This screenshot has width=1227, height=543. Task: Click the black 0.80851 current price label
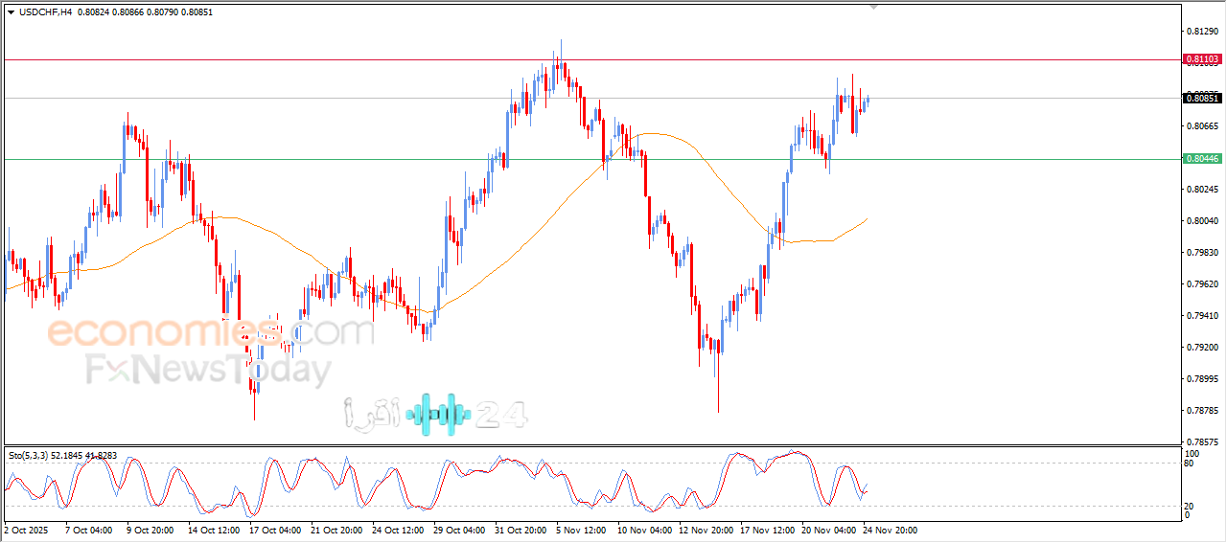pyautogui.click(x=1202, y=98)
